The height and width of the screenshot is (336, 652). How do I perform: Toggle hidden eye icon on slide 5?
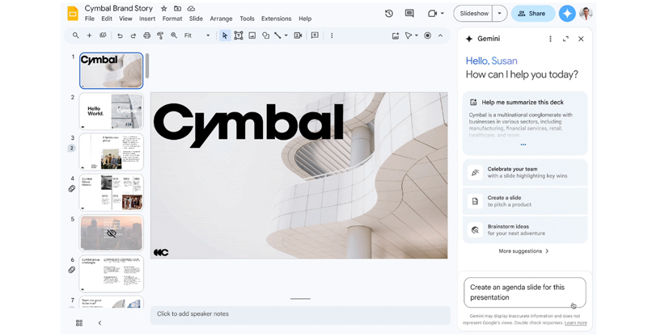[112, 233]
